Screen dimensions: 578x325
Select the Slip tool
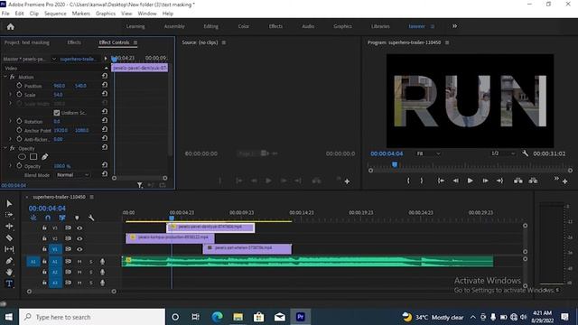9,249
